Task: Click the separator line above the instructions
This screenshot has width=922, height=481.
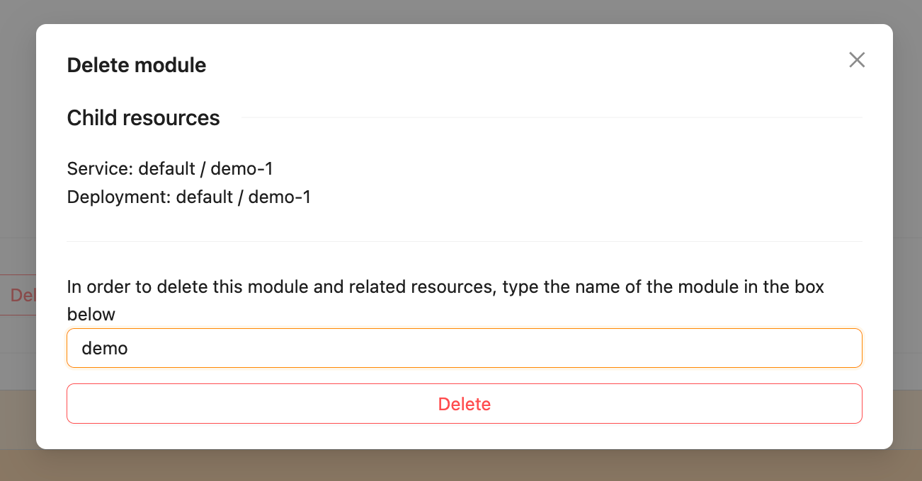Action: 464,240
